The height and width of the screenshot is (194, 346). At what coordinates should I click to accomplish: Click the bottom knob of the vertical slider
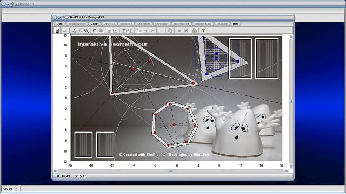click(291, 166)
